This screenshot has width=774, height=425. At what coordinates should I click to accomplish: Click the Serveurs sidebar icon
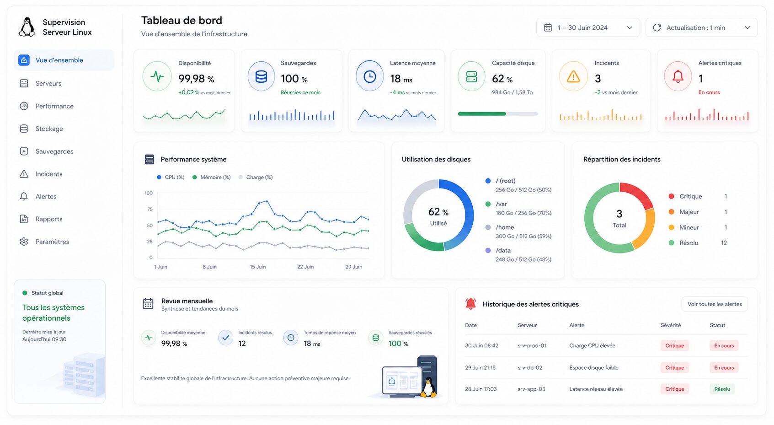[x=24, y=83]
